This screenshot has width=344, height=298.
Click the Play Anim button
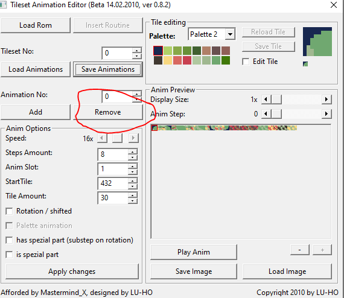coord(194,252)
